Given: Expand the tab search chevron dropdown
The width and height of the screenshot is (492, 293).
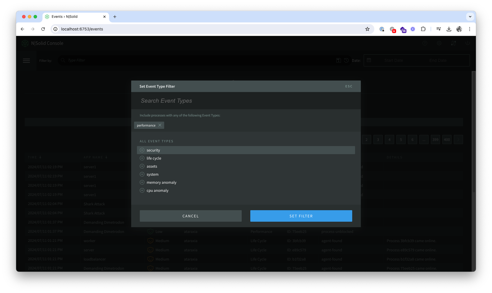Looking at the screenshot, I should (470, 17).
